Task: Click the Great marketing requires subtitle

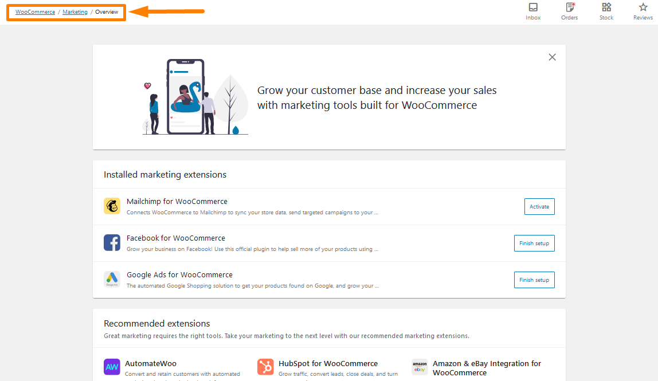Action: tap(287, 336)
